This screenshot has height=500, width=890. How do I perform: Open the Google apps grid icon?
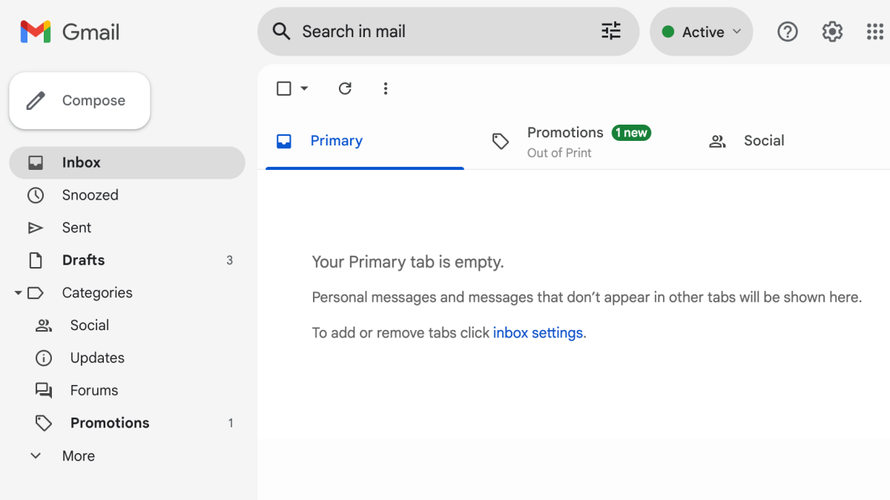pos(875,32)
